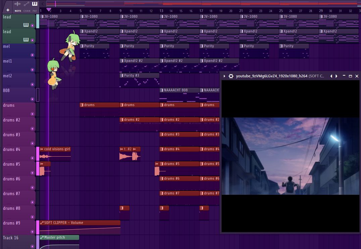Click the outlined selection box beside the 808 track

[38, 95]
